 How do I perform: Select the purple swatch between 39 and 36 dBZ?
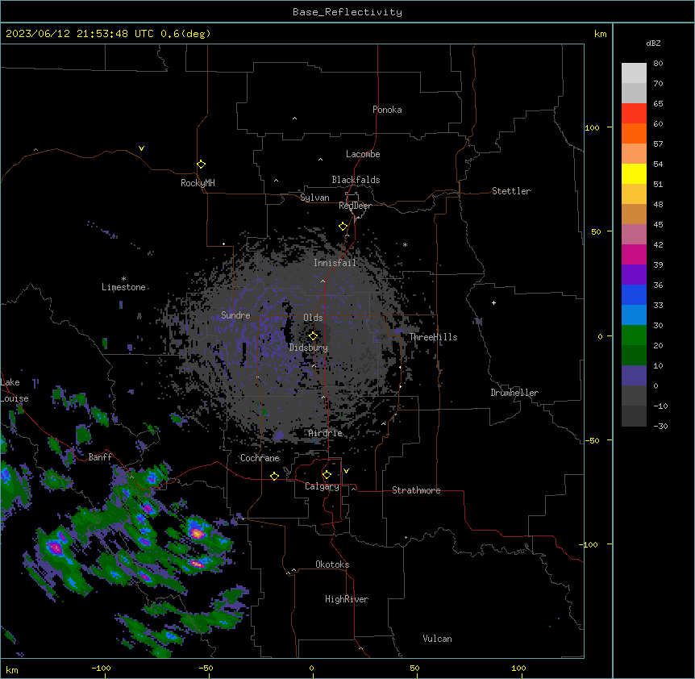[x=634, y=275]
